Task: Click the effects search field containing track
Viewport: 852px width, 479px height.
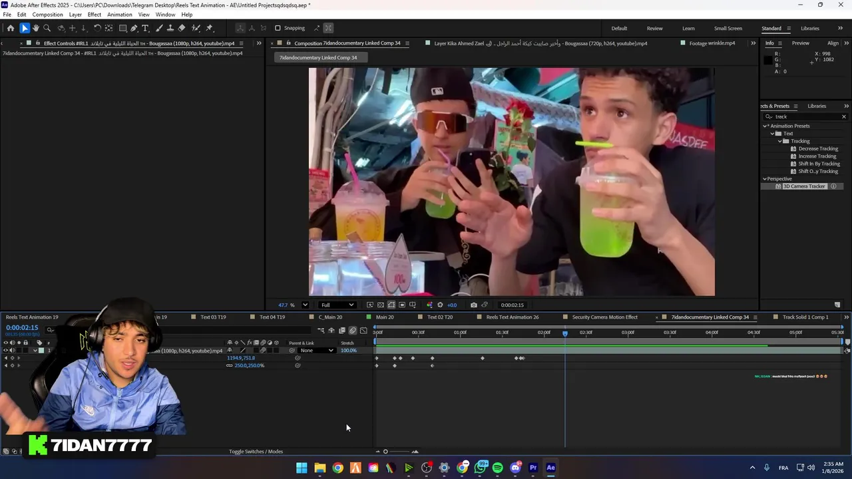Action: (806, 116)
